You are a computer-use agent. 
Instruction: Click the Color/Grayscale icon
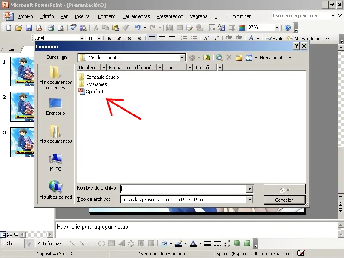pos(242,28)
